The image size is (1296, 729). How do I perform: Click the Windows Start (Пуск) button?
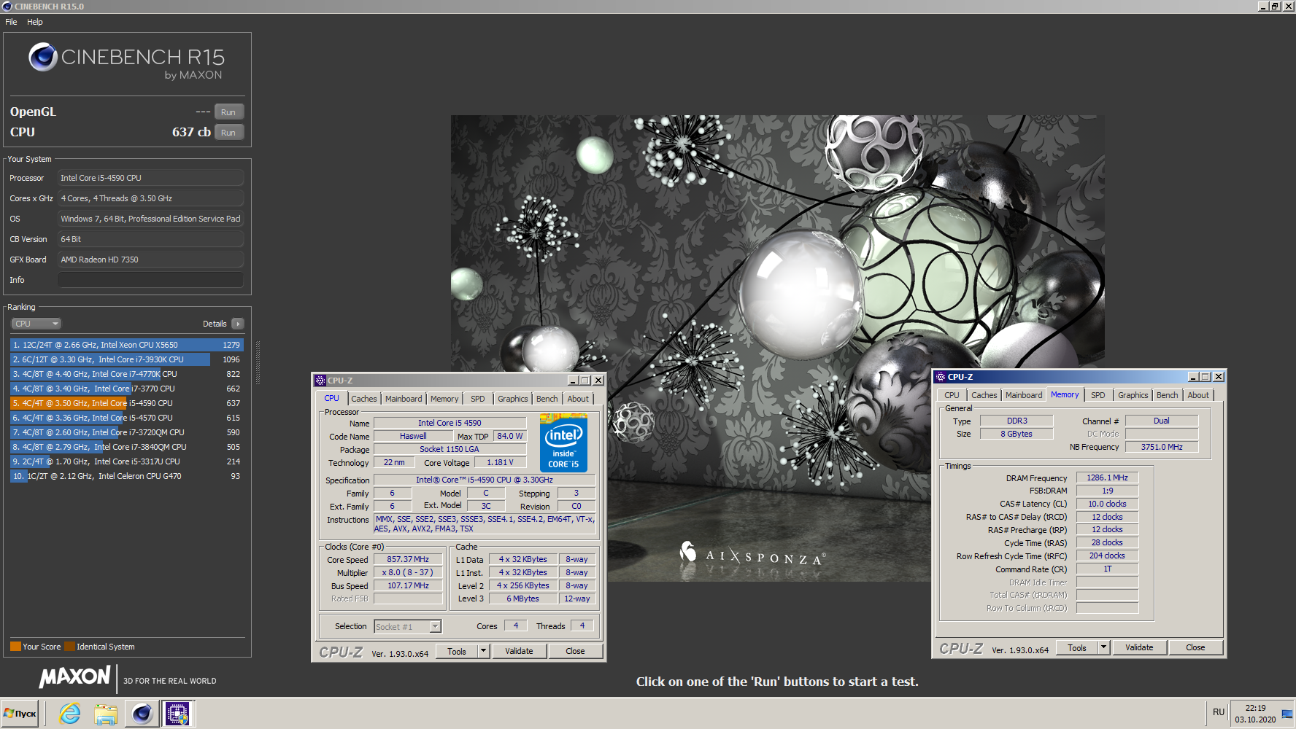20,714
